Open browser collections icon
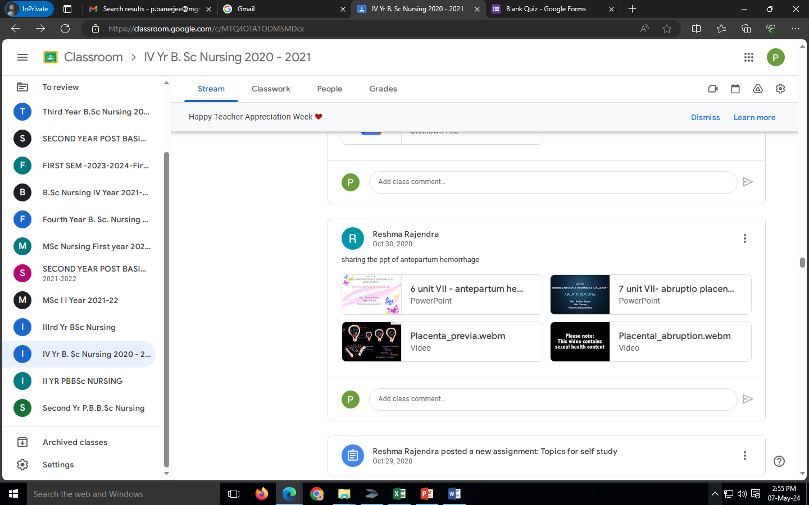This screenshot has height=505, width=809. click(x=746, y=29)
